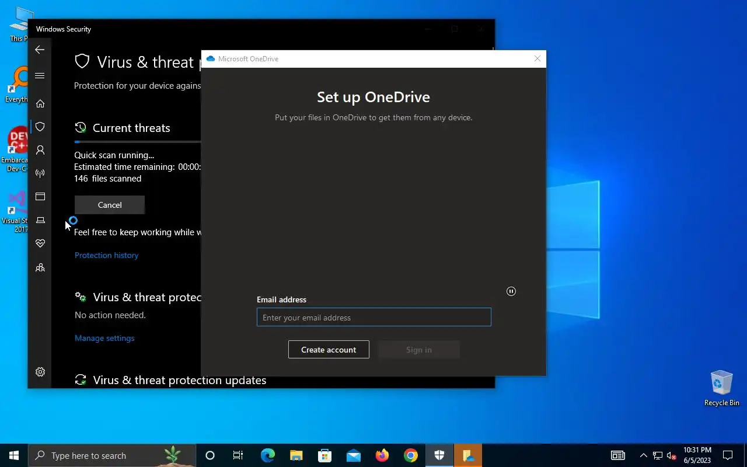
Task: Click the "146 files scanned" text
Action: pyautogui.click(x=107, y=179)
